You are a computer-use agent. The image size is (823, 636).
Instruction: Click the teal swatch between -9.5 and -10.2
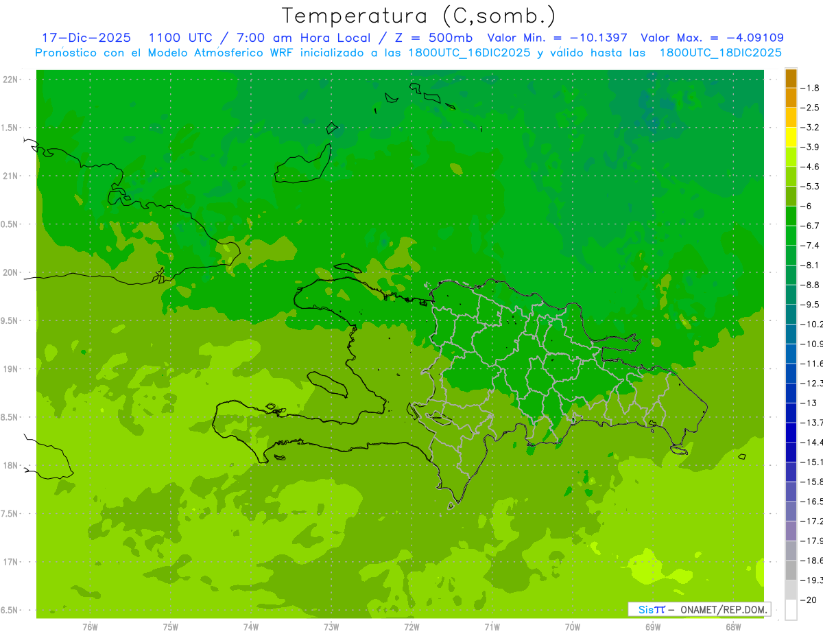[791, 314]
